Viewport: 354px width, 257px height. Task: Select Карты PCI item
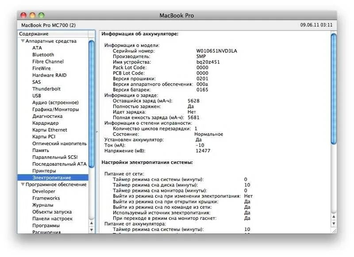point(44,136)
